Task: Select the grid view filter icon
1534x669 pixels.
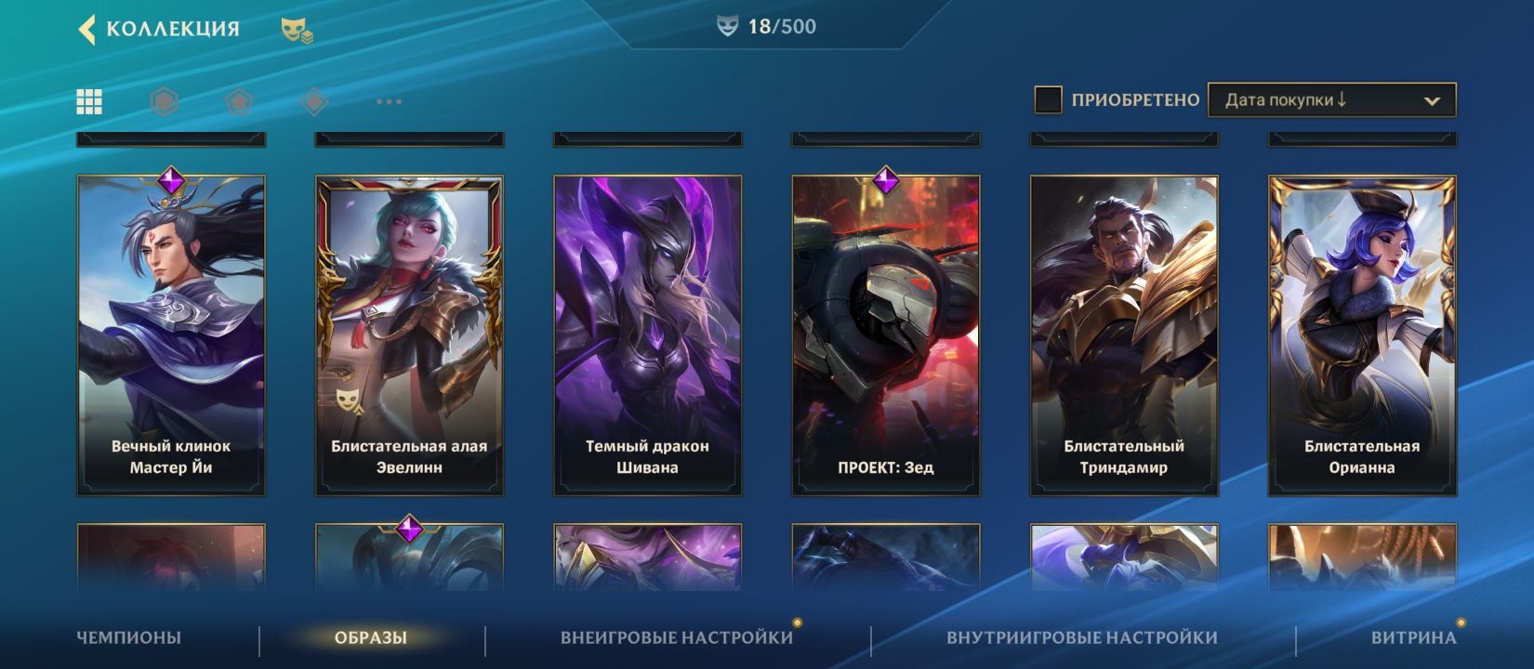Action: tap(89, 101)
